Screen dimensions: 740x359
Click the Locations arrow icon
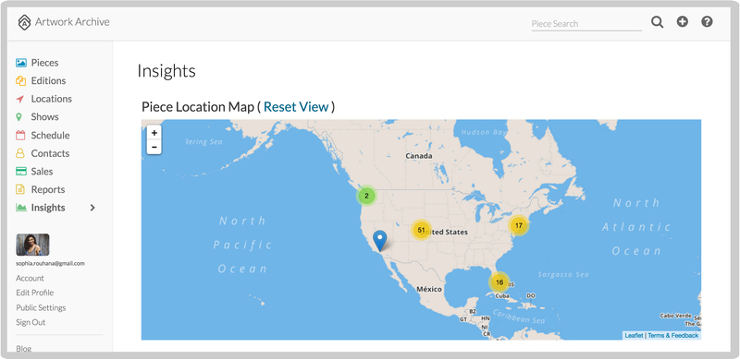coord(20,99)
